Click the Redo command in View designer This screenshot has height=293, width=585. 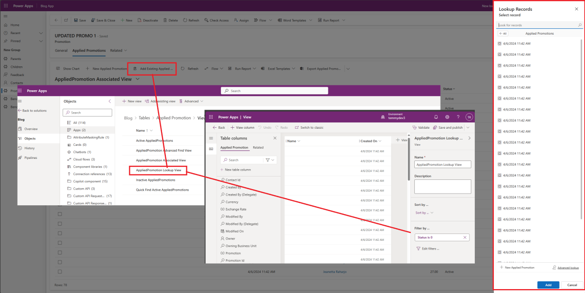pos(282,128)
